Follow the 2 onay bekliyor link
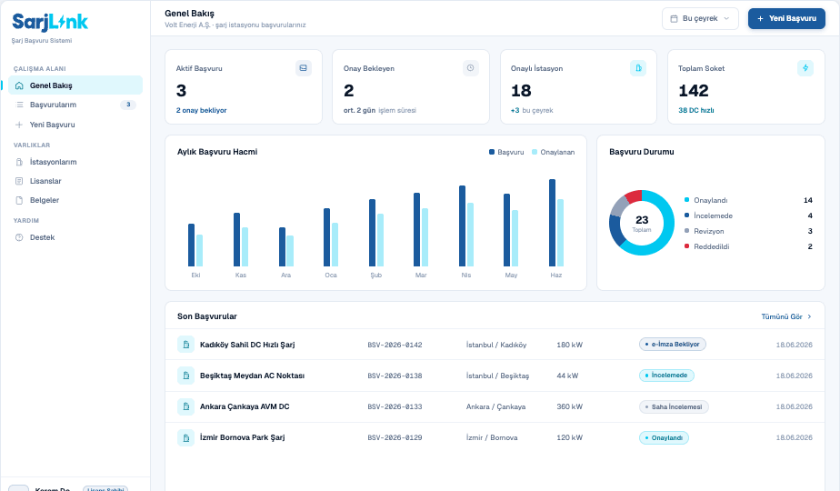The width and height of the screenshot is (840, 491). (202, 110)
